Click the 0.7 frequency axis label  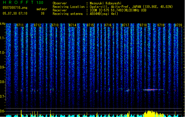2,97
